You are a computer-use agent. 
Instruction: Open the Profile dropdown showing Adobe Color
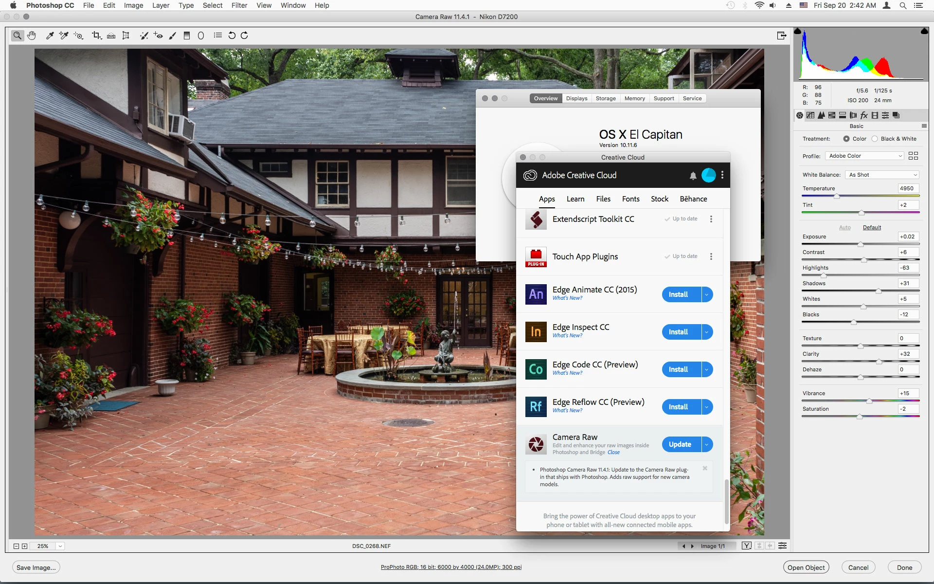(865, 156)
